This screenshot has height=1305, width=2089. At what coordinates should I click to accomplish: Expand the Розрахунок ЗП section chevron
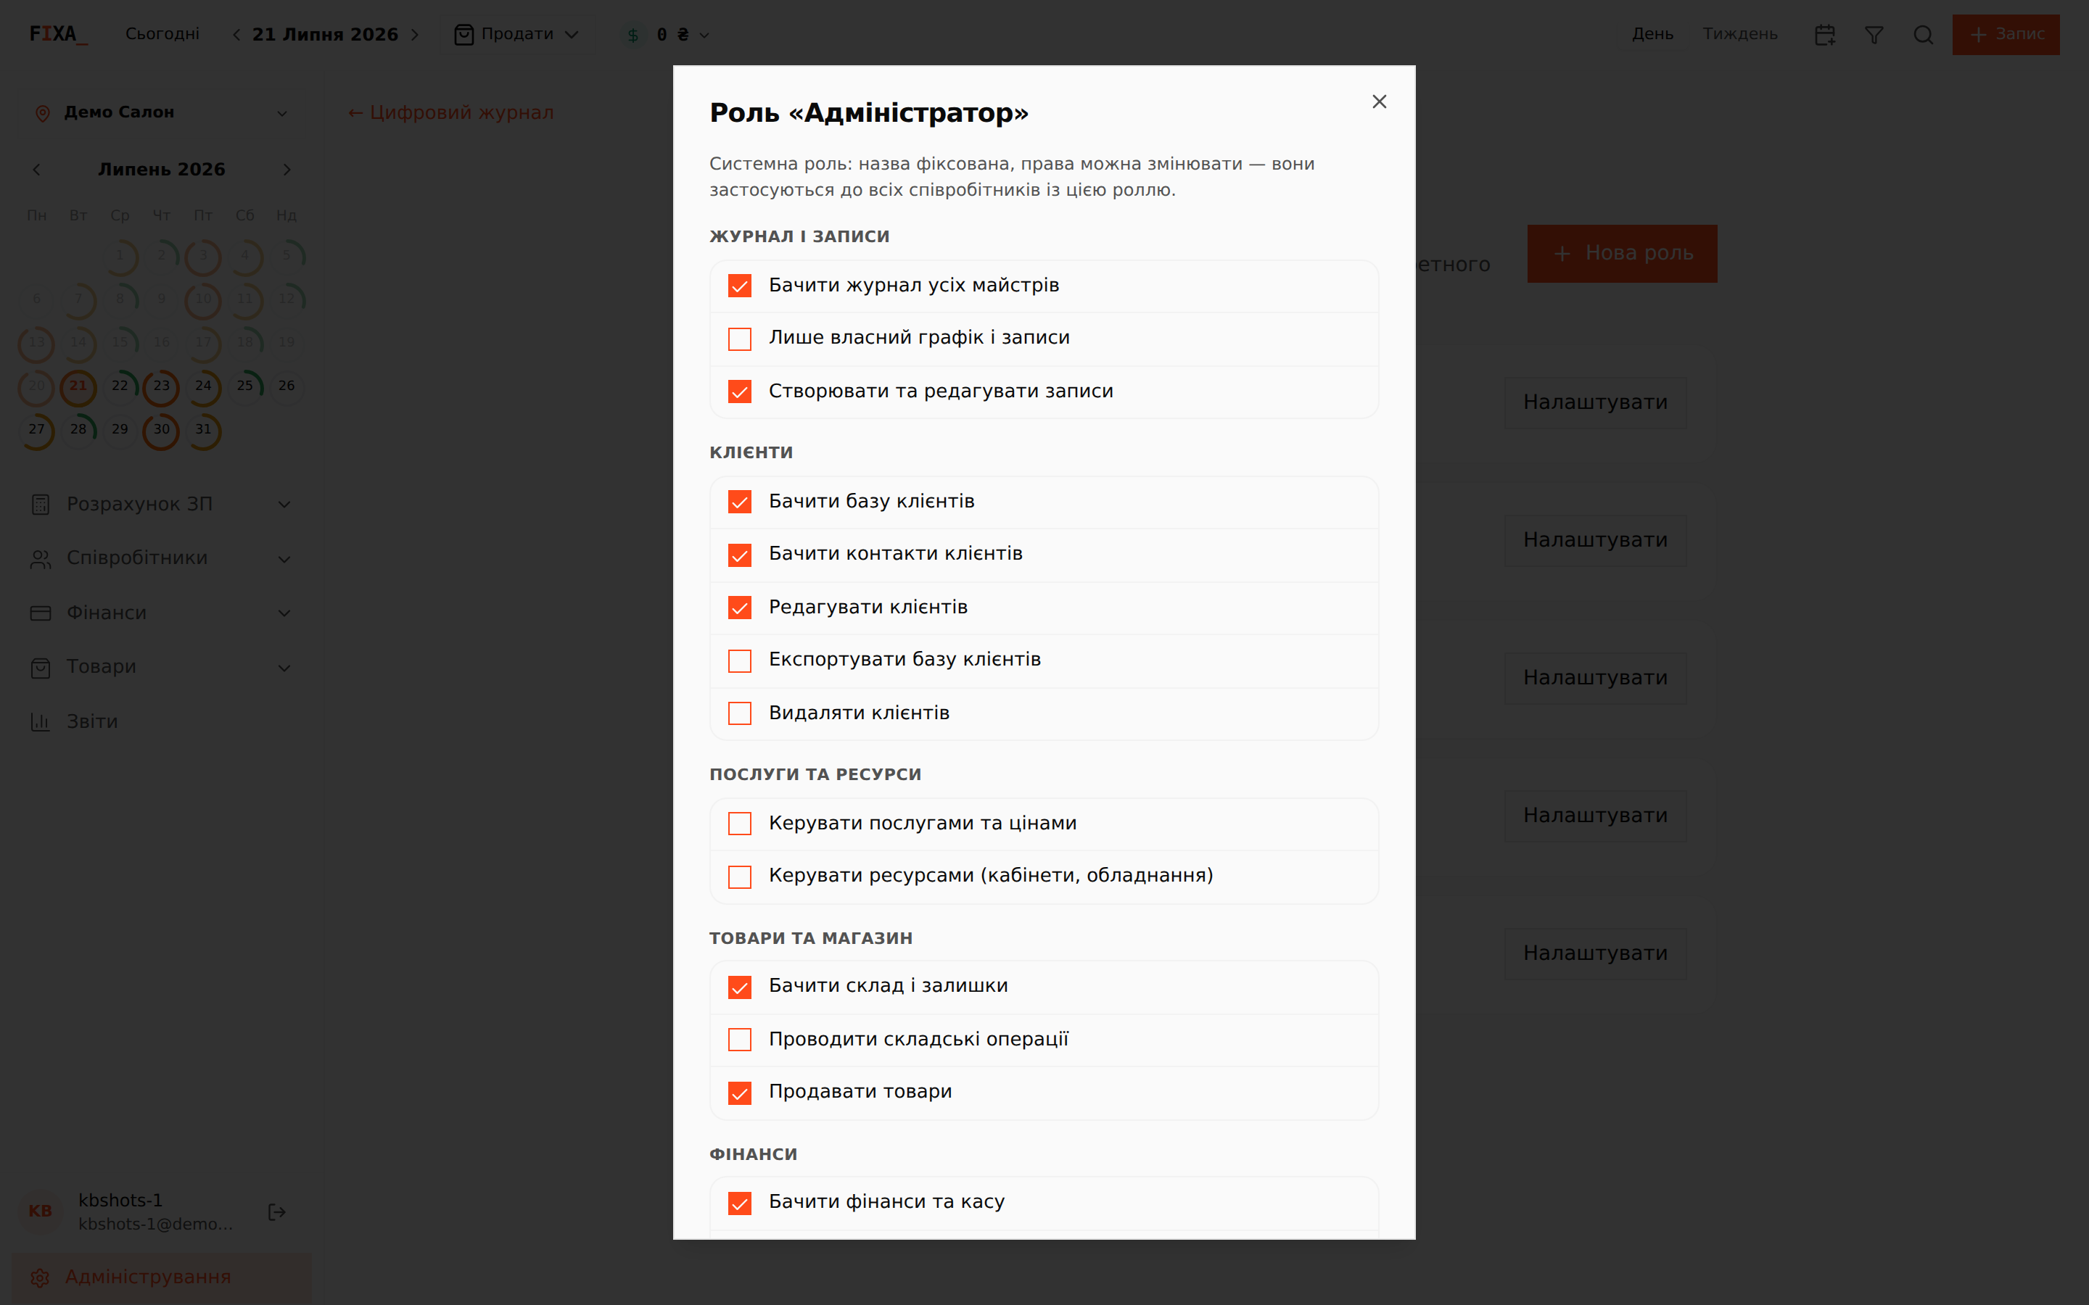pos(284,505)
